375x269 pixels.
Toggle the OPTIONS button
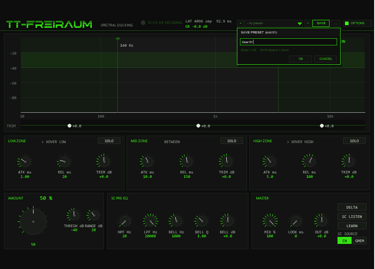coord(357,23)
